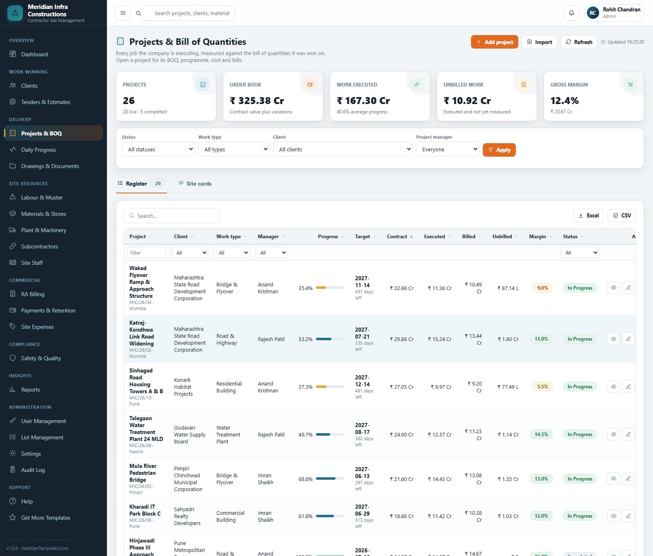
Task: Open Tenders & Estimates
Action: tap(53, 102)
